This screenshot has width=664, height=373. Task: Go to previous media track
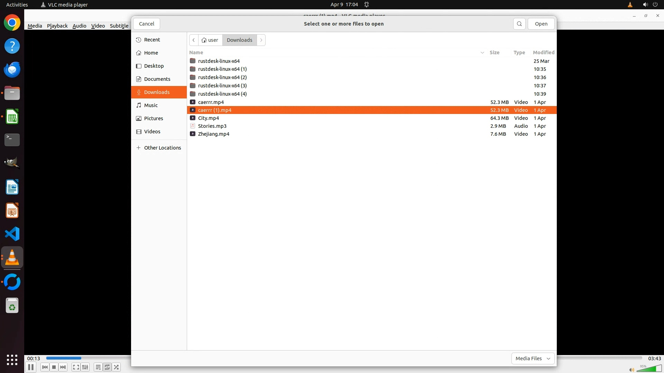tap(45, 367)
